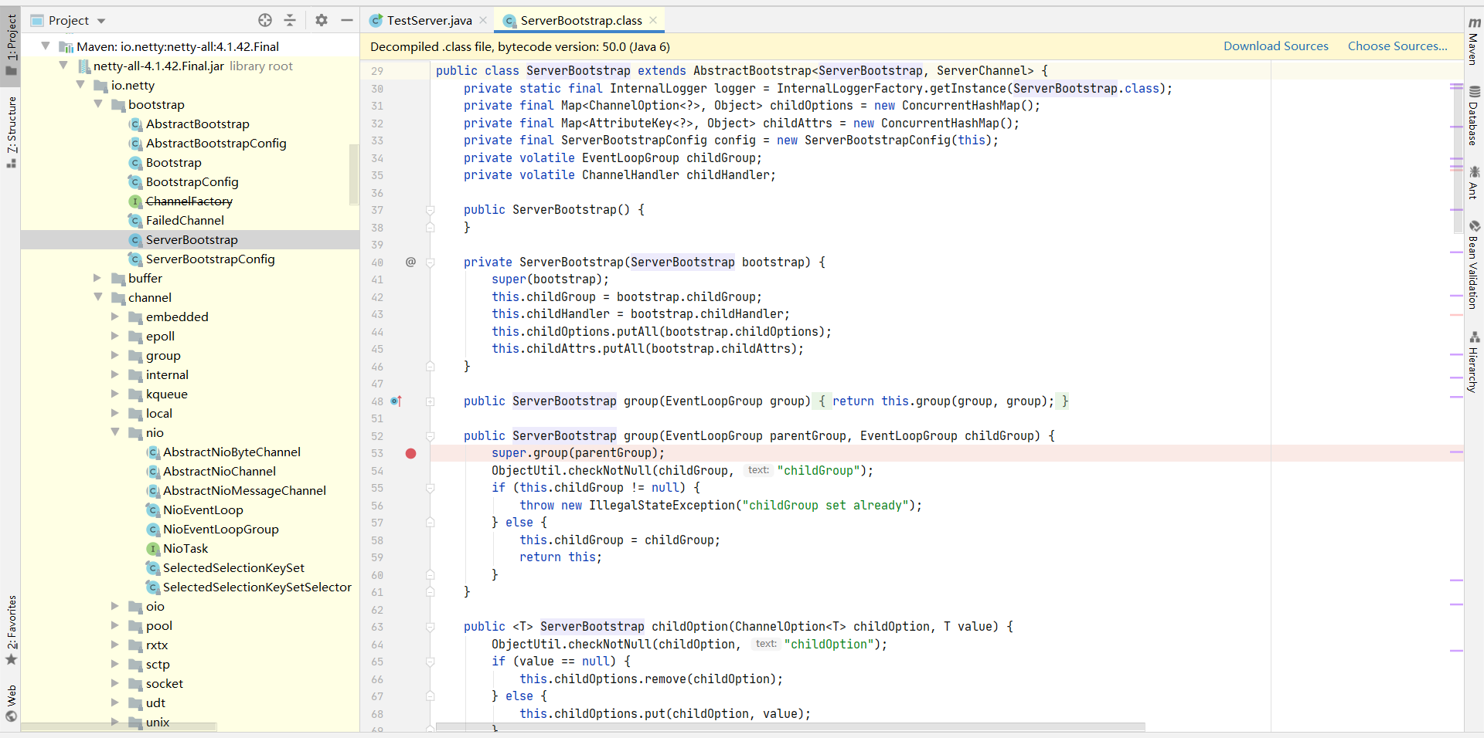Toggle fold marker at line 55 if block
Screen dimensions: 1484x738
pos(431,488)
